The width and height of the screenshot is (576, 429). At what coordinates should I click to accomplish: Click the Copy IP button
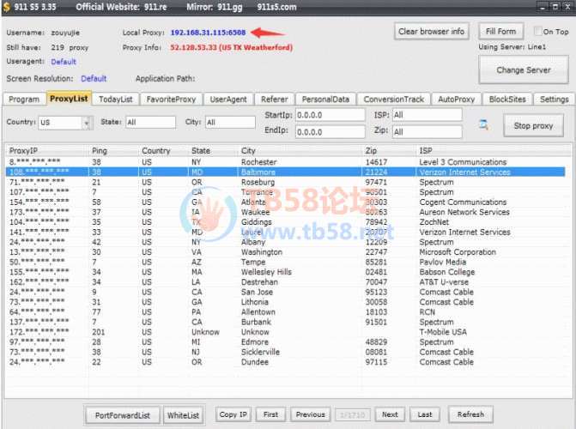[233, 414]
